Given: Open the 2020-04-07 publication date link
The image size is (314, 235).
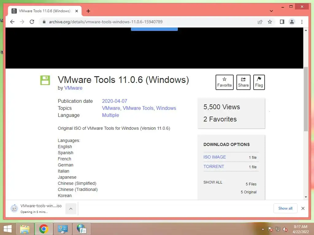Looking at the screenshot, I should pos(115,101).
